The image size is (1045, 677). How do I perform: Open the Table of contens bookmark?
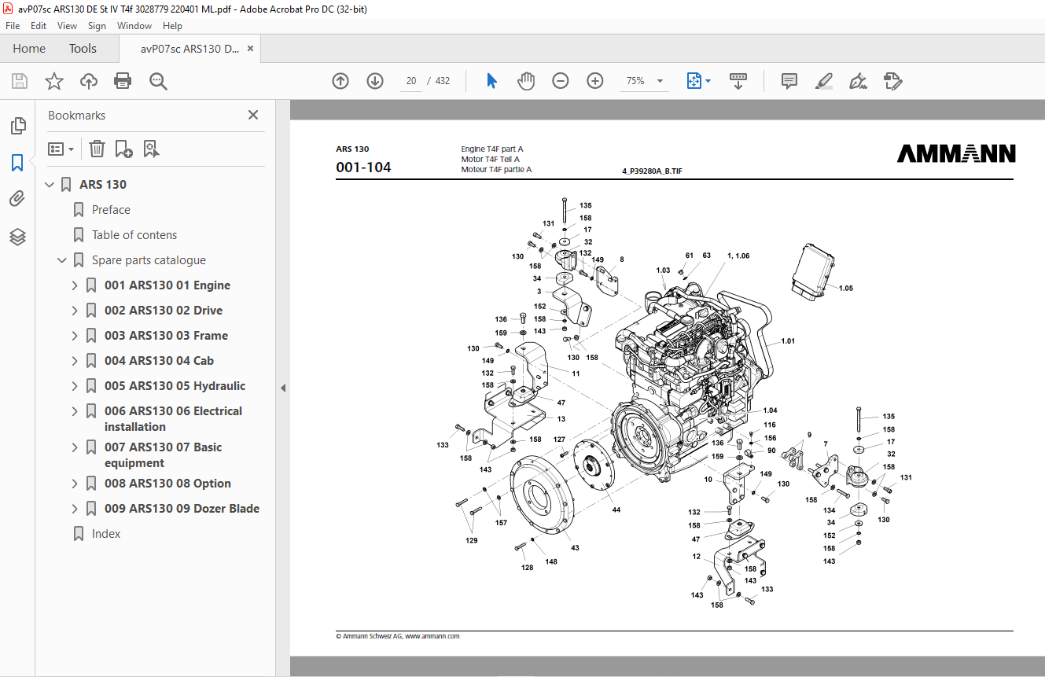[134, 235]
